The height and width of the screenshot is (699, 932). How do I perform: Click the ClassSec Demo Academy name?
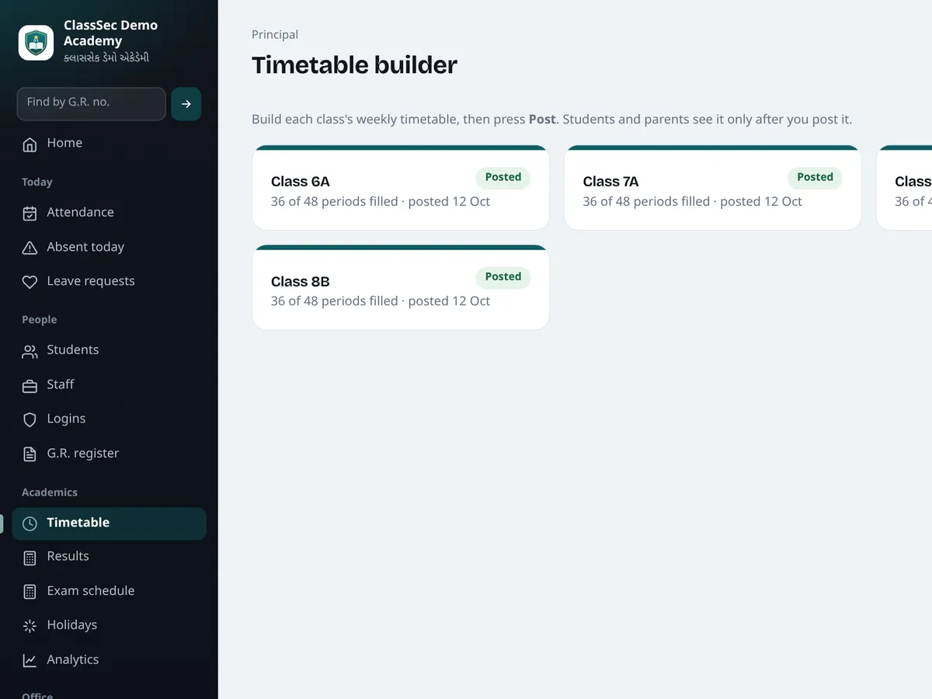click(110, 33)
